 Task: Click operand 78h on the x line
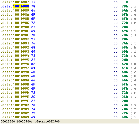(125, 6)
